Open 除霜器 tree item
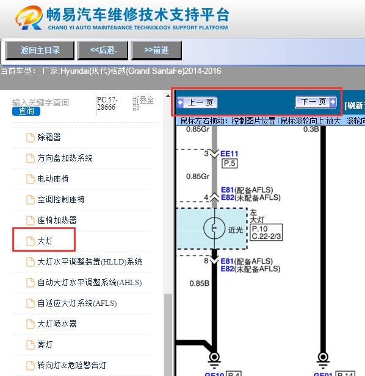The image size is (365, 376). (49, 137)
